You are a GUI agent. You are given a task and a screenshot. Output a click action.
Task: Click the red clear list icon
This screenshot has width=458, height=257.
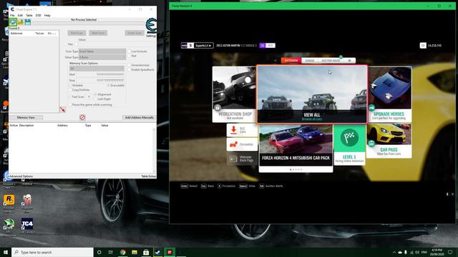point(82,117)
